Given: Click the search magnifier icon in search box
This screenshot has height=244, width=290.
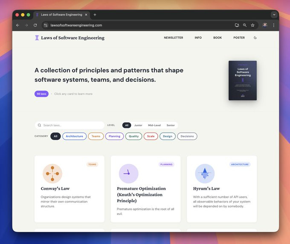Looking at the screenshot, I should click(39, 125).
